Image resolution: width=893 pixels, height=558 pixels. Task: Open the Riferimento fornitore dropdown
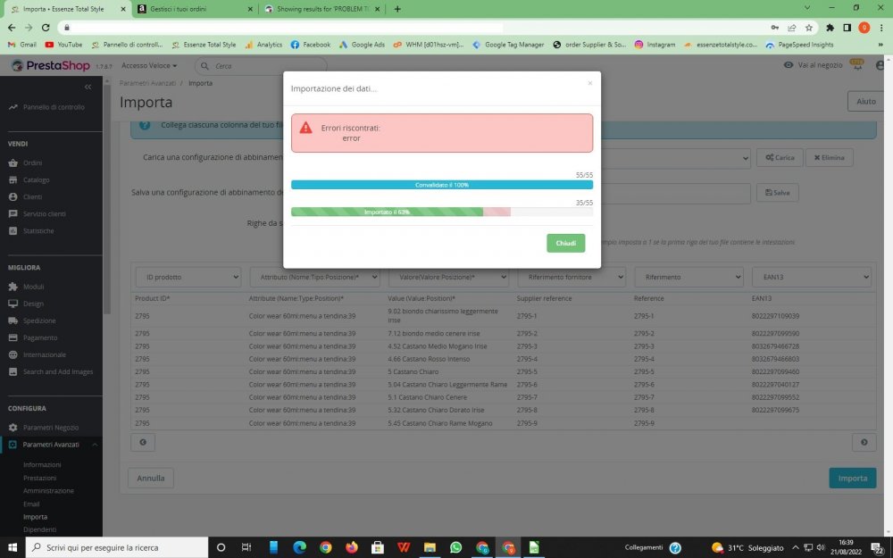click(x=572, y=278)
